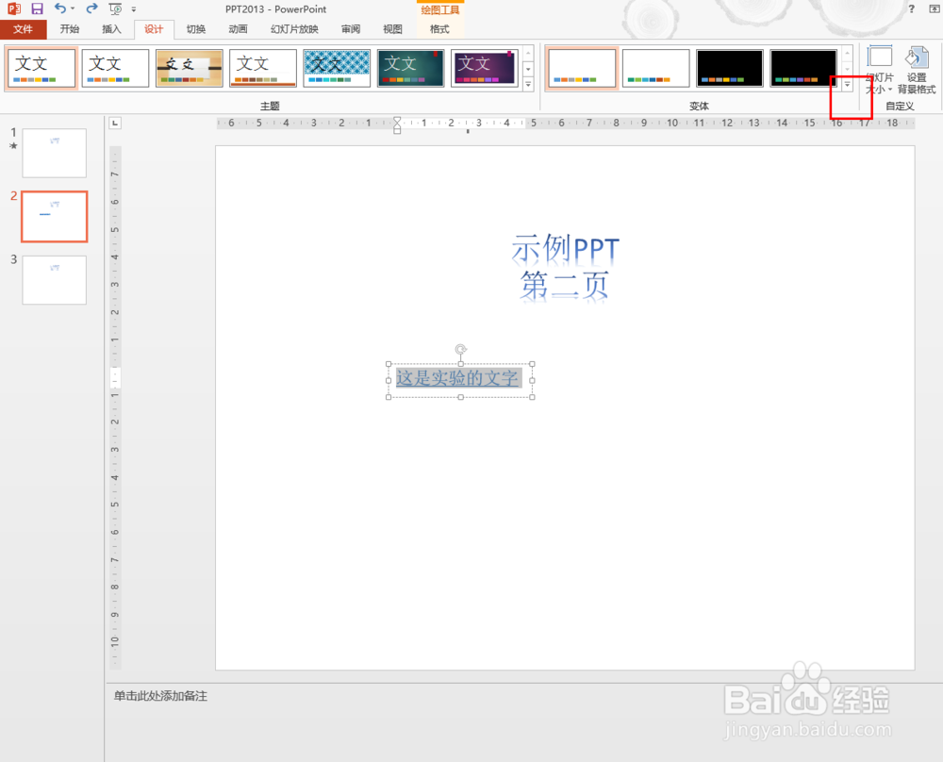Switch to the 动画 tab

pos(239,29)
